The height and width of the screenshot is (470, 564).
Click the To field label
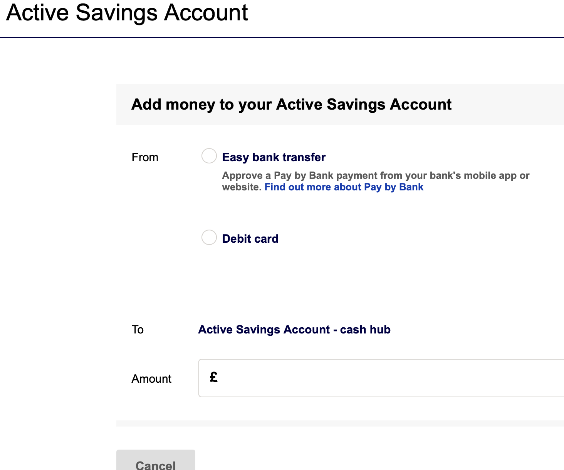click(x=138, y=330)
